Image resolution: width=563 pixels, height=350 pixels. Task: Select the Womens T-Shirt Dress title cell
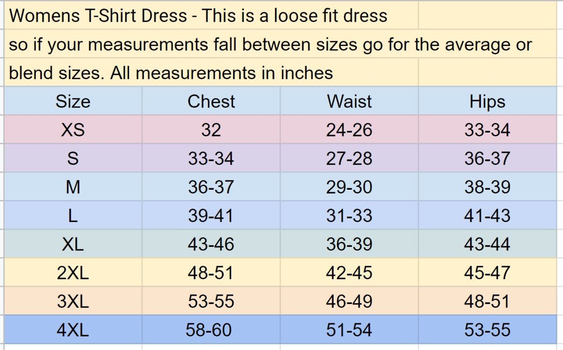211,15
